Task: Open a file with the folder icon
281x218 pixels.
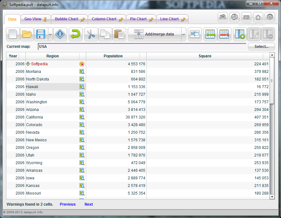Action: point(27,34)
